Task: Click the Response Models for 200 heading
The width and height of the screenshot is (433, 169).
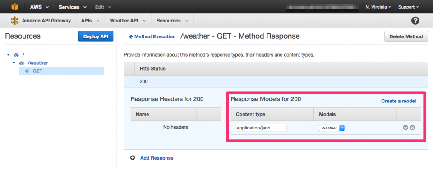Action: pyautogui.click(x=266, y=99)
